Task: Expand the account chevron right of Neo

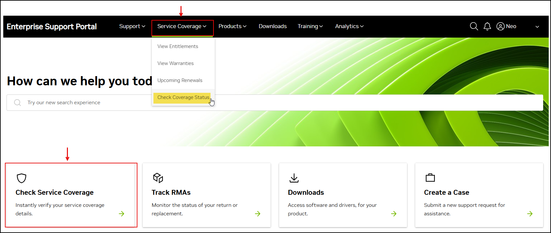Action: (537, 27)
